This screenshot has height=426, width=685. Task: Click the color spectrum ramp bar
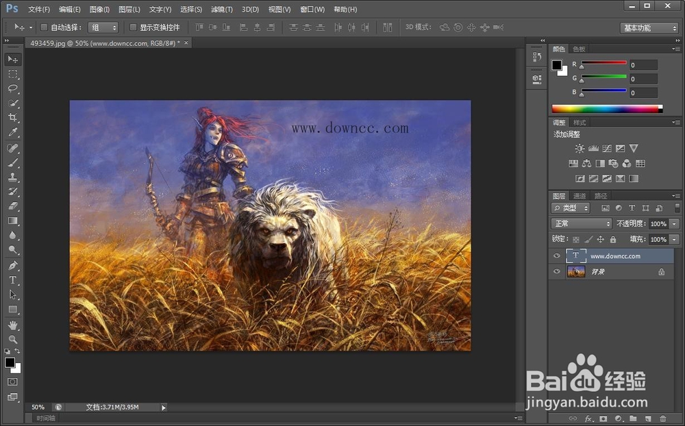click(607, 109)
